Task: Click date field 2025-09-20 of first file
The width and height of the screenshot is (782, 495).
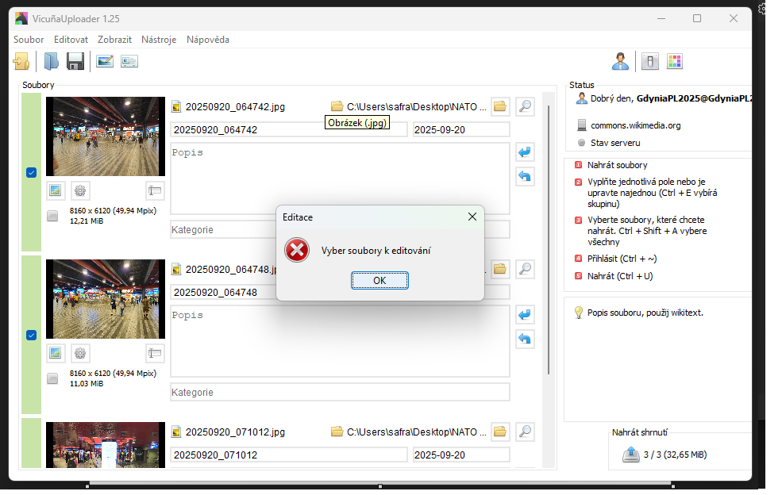Action: point(461,129)
